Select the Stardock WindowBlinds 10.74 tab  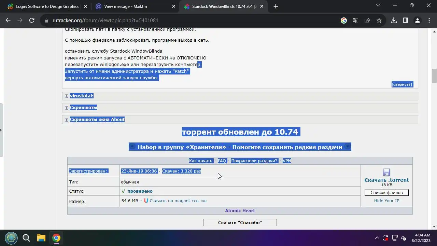point(224,6)
